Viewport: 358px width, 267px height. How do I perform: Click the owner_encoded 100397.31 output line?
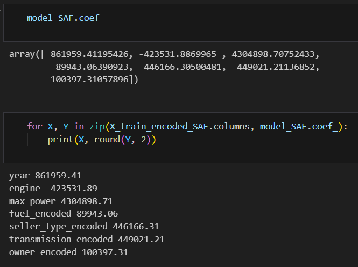tap(69, 252)
